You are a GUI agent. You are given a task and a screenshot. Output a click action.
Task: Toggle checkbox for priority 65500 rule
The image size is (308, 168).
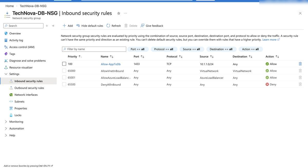point(64,84)
